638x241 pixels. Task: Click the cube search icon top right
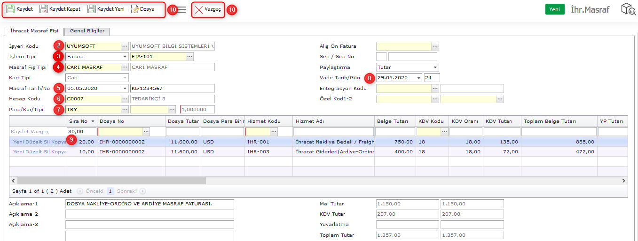(628, 9)
